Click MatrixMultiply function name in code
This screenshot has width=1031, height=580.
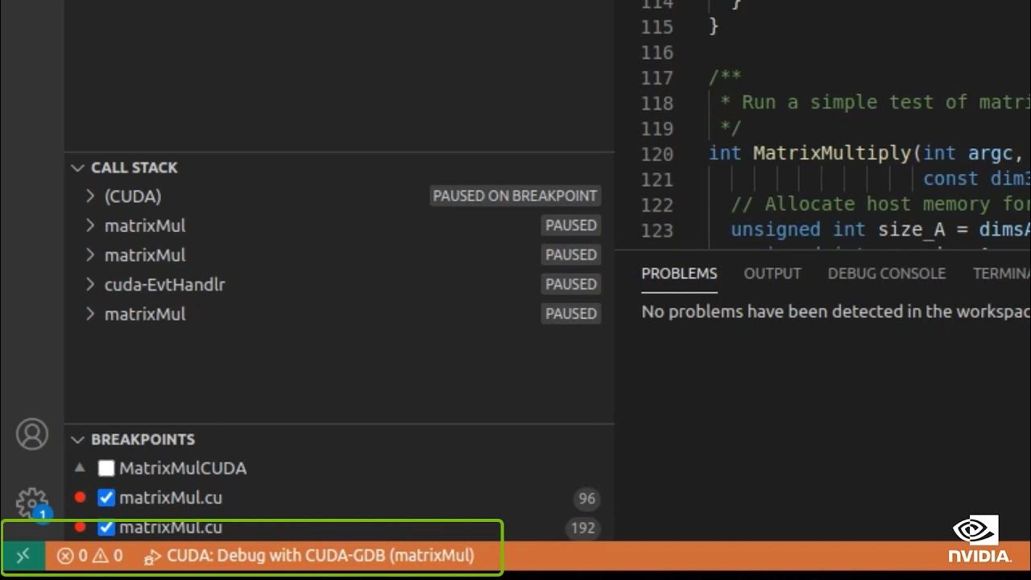(x=832, y=153)
